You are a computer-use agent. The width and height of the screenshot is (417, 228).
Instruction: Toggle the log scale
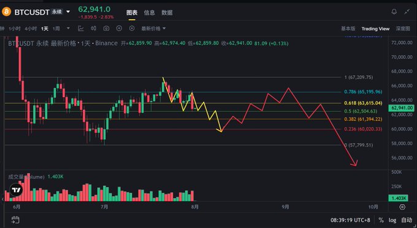392,220
